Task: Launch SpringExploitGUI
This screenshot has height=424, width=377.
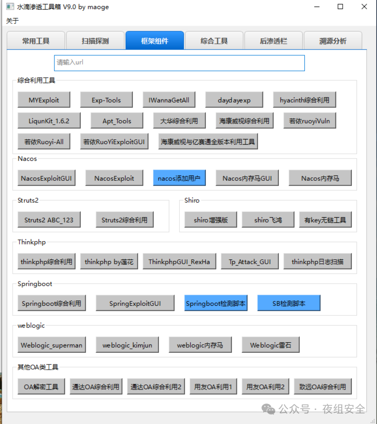Action: 135,303
